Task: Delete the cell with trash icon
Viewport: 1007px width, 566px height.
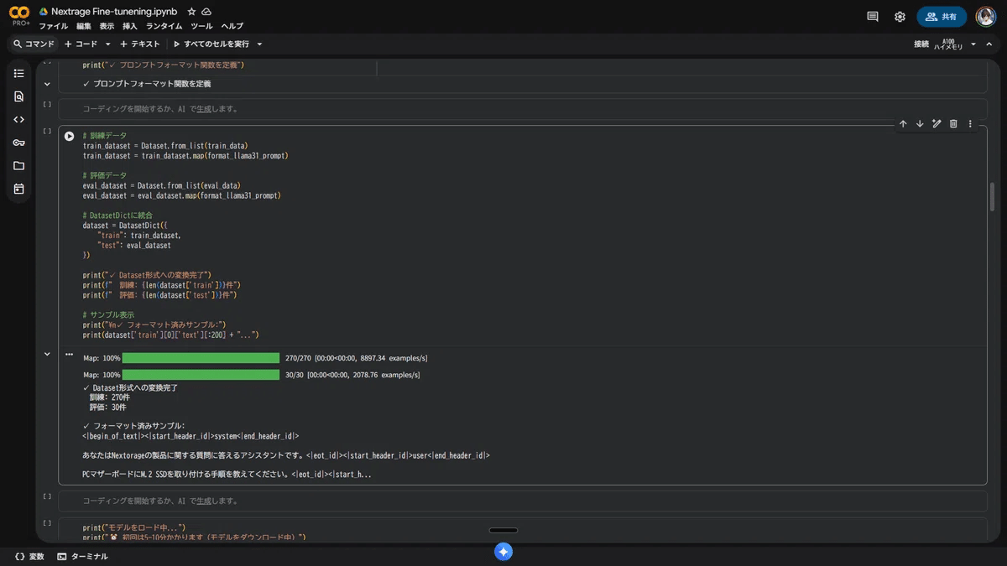Action: 953,124
